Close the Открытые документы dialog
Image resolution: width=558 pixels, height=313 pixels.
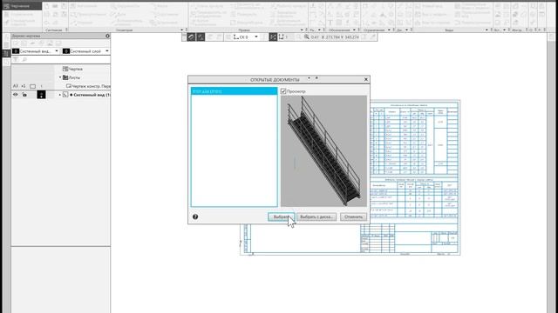pyautogui.click(x=366, y=79)
